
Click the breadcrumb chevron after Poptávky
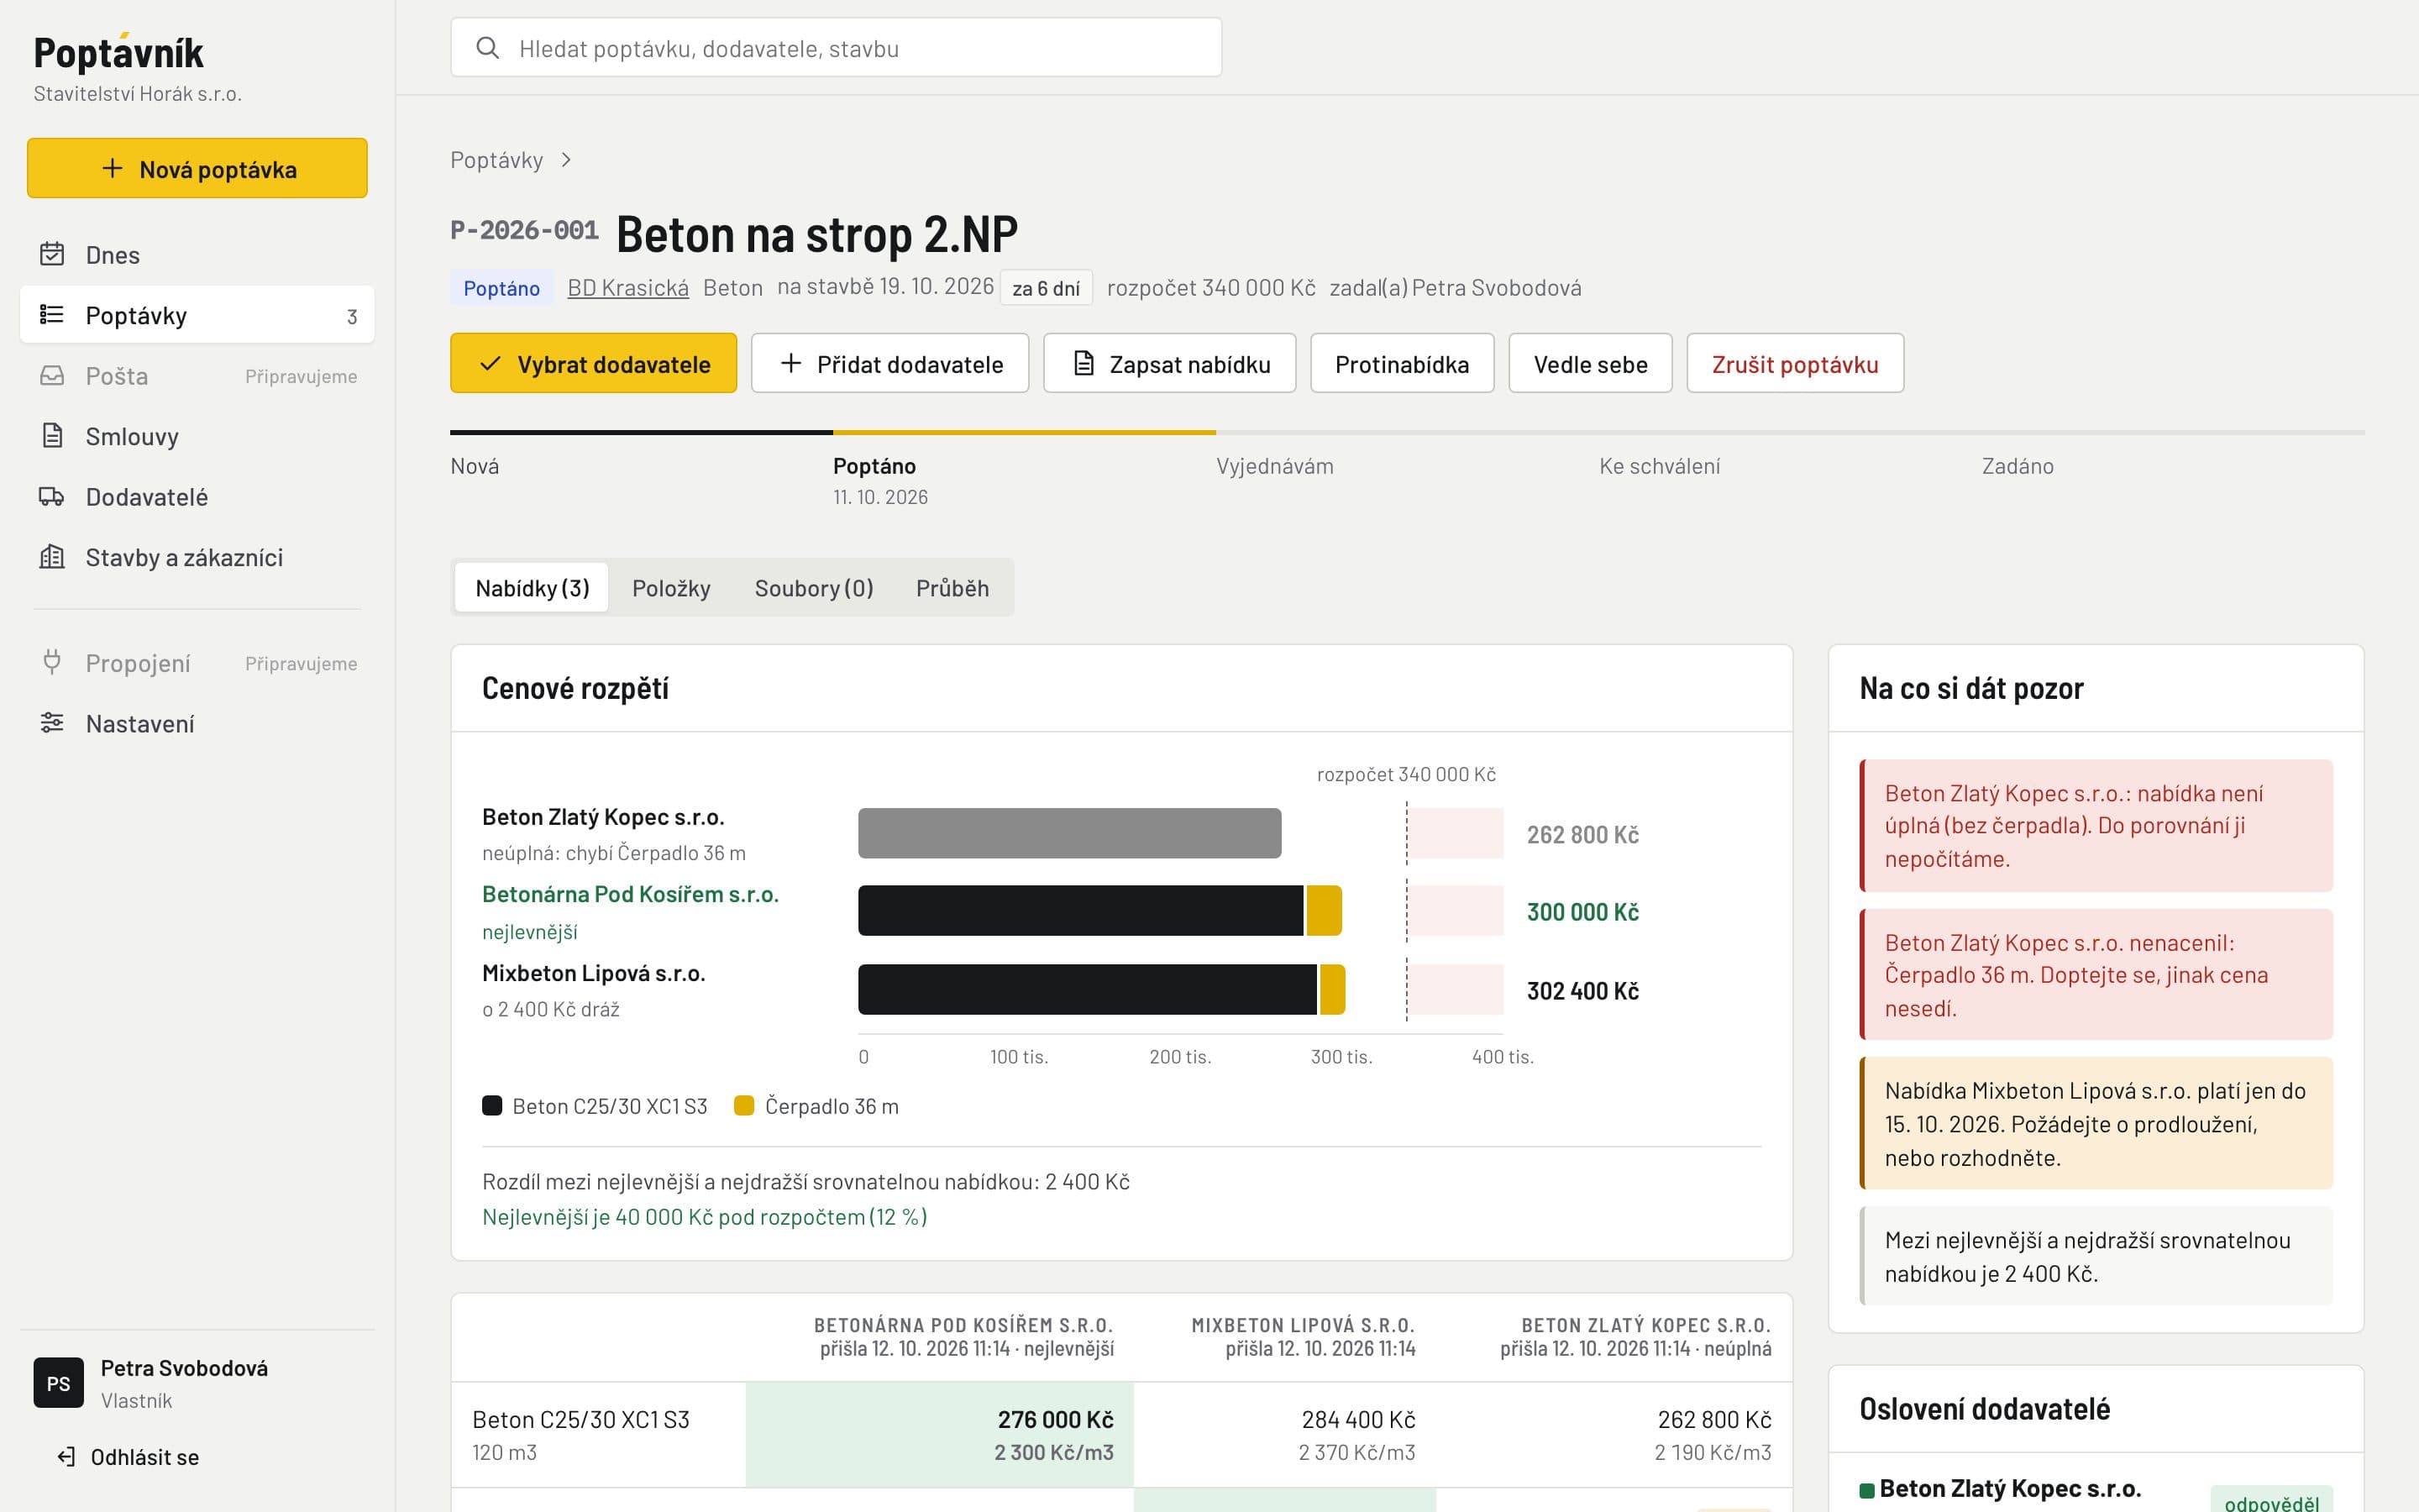(567, 160)
